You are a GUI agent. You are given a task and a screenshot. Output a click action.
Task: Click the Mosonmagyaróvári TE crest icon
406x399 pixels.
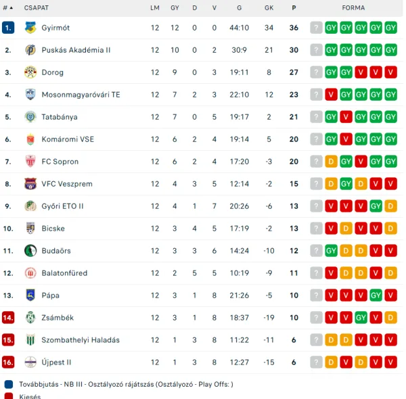pyautogui.click(x=30, y=95)
